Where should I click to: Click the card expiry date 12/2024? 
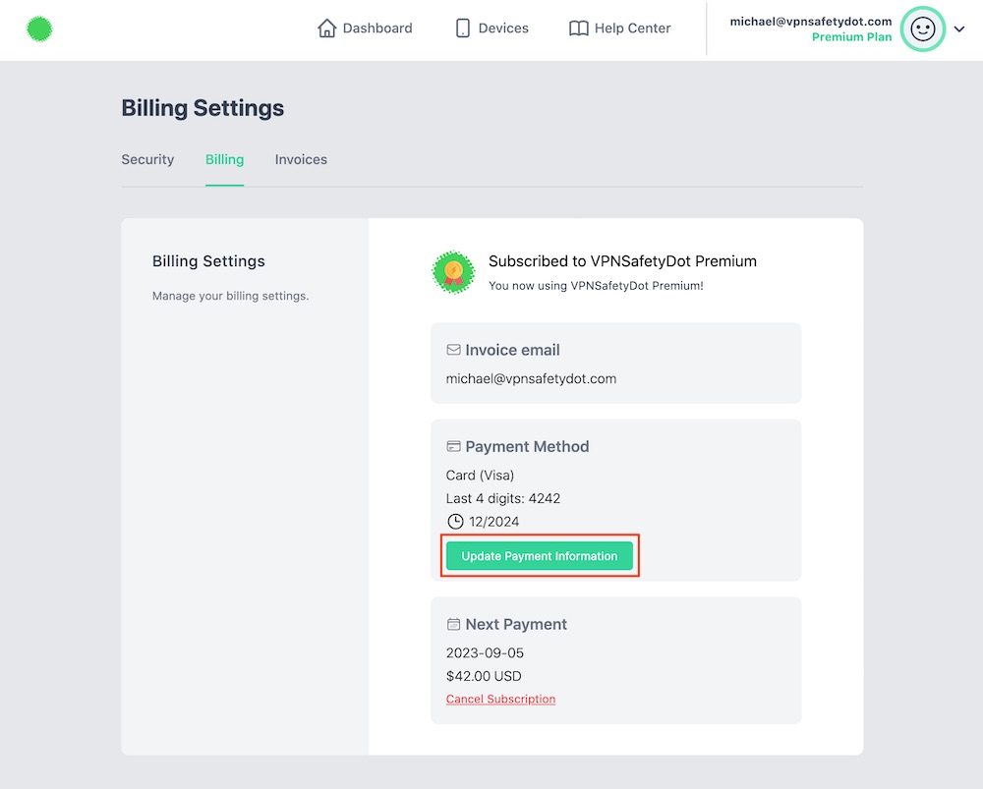click(494, 522)
